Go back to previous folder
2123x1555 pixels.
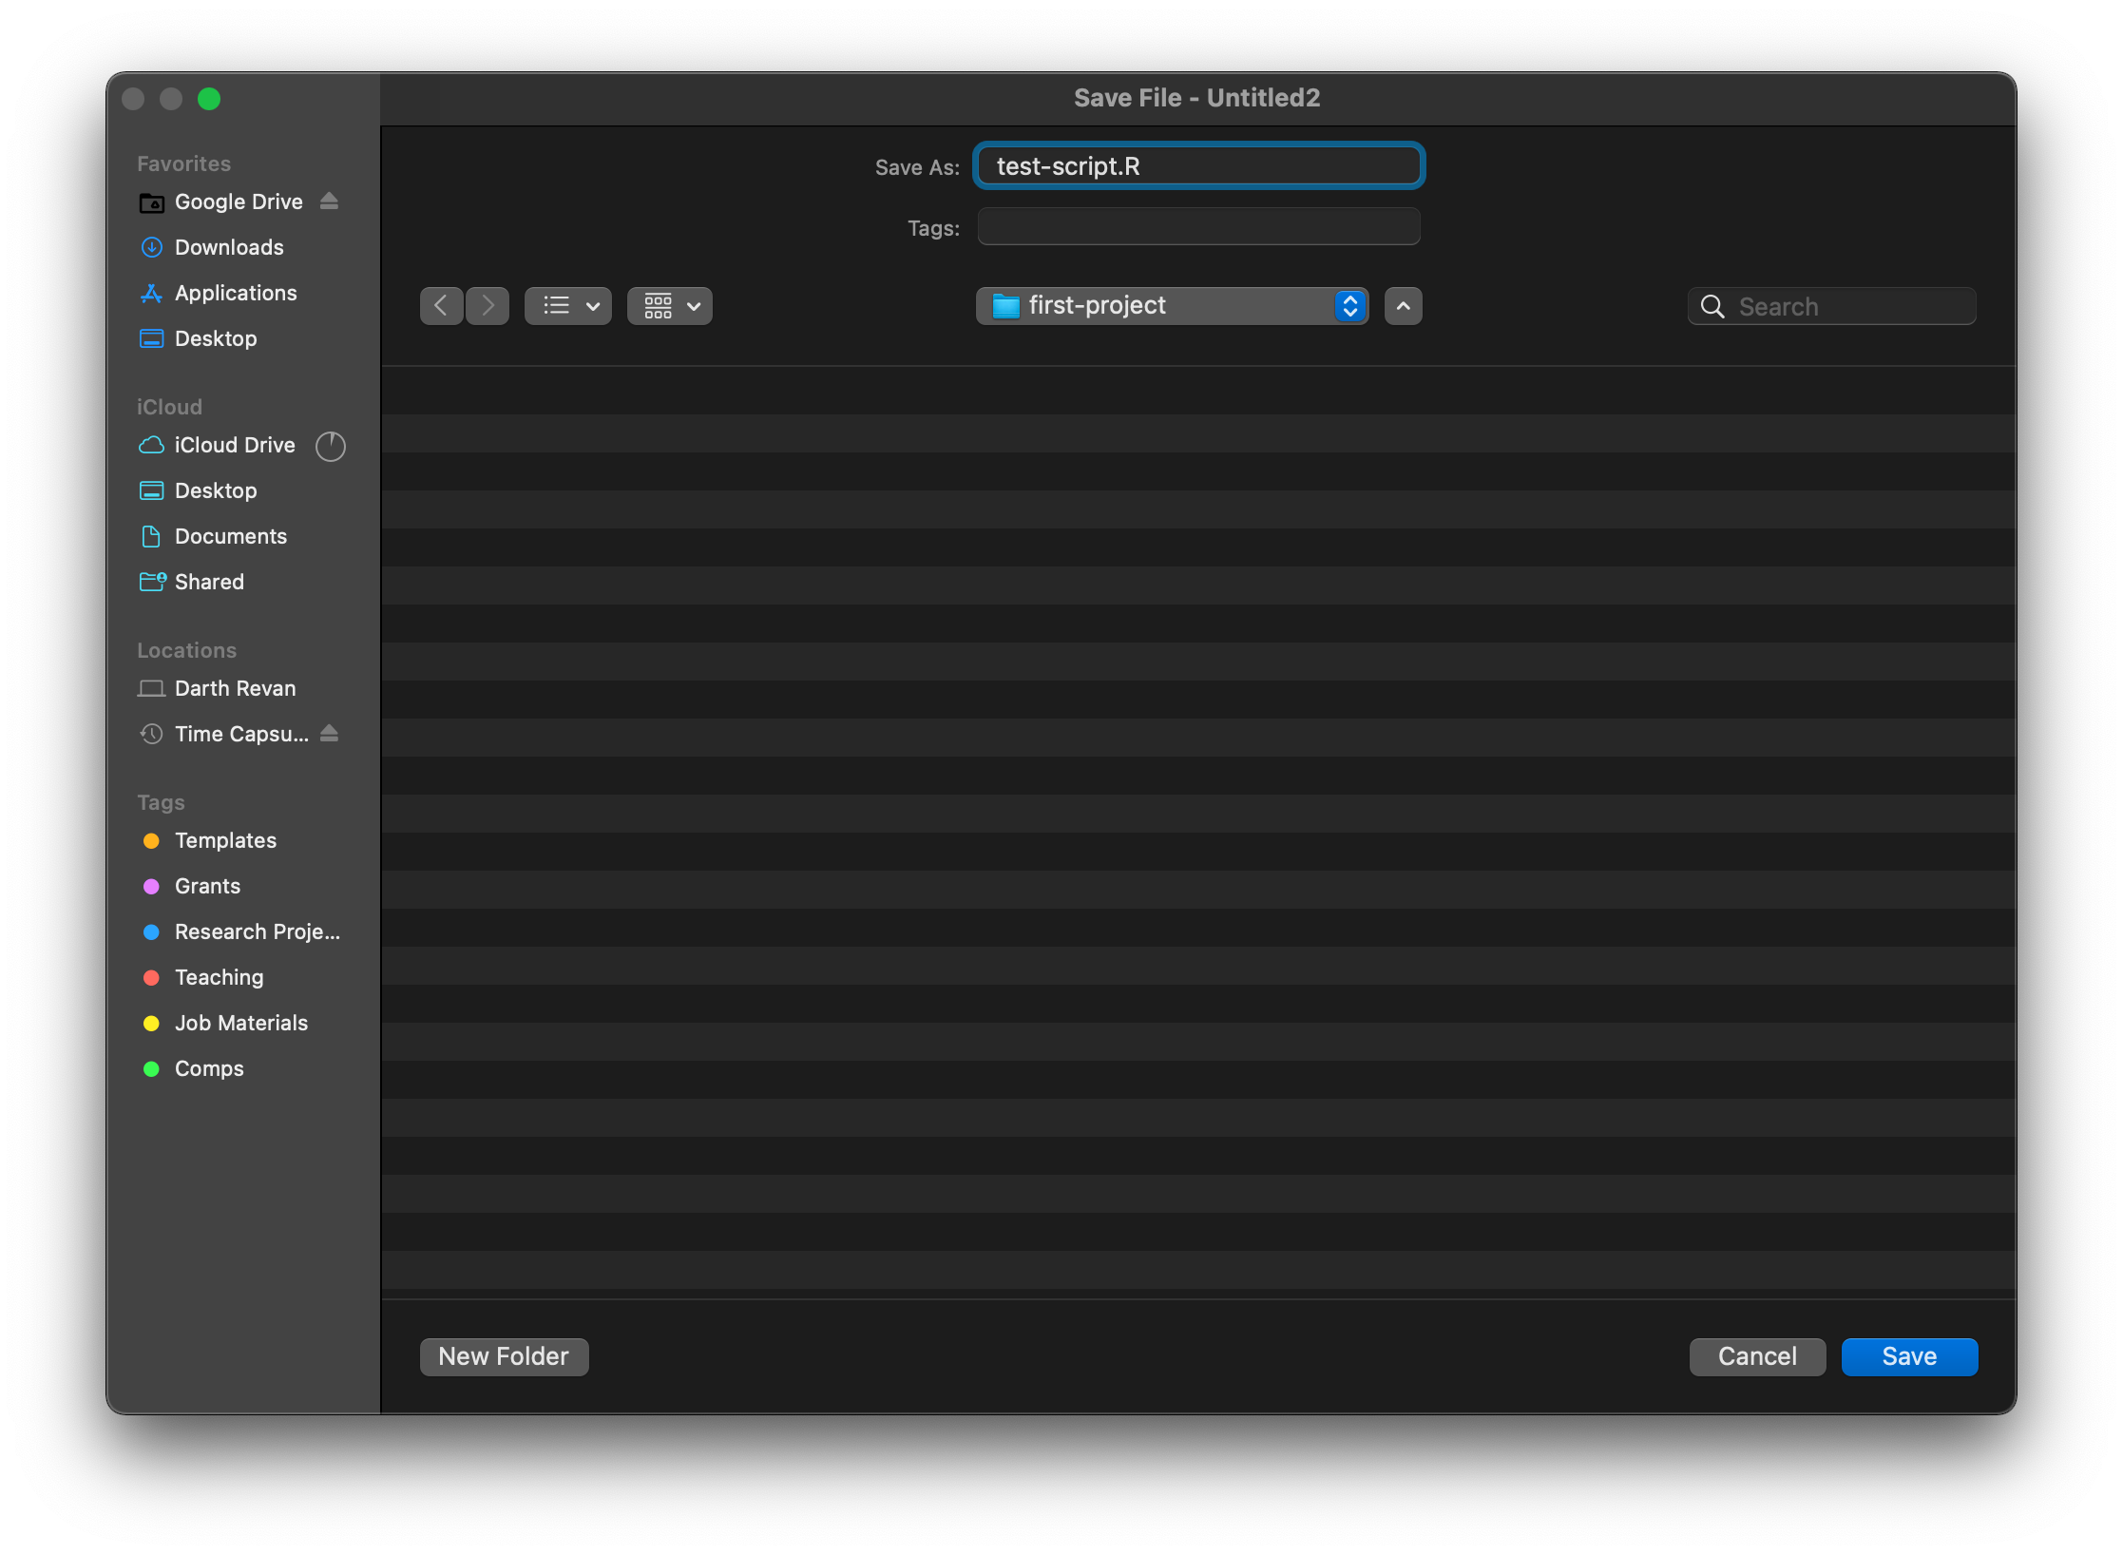(x=442, y=306)
